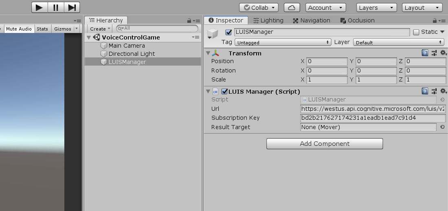Viewport: 448px width, 211px height.
Task: Open Unity Services via the cloud icon
Action: click(x=292, y=7)
